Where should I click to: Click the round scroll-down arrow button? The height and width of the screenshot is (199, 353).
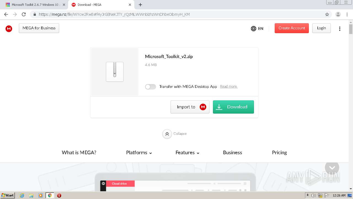pyautogui.click(x=332, y=167)
